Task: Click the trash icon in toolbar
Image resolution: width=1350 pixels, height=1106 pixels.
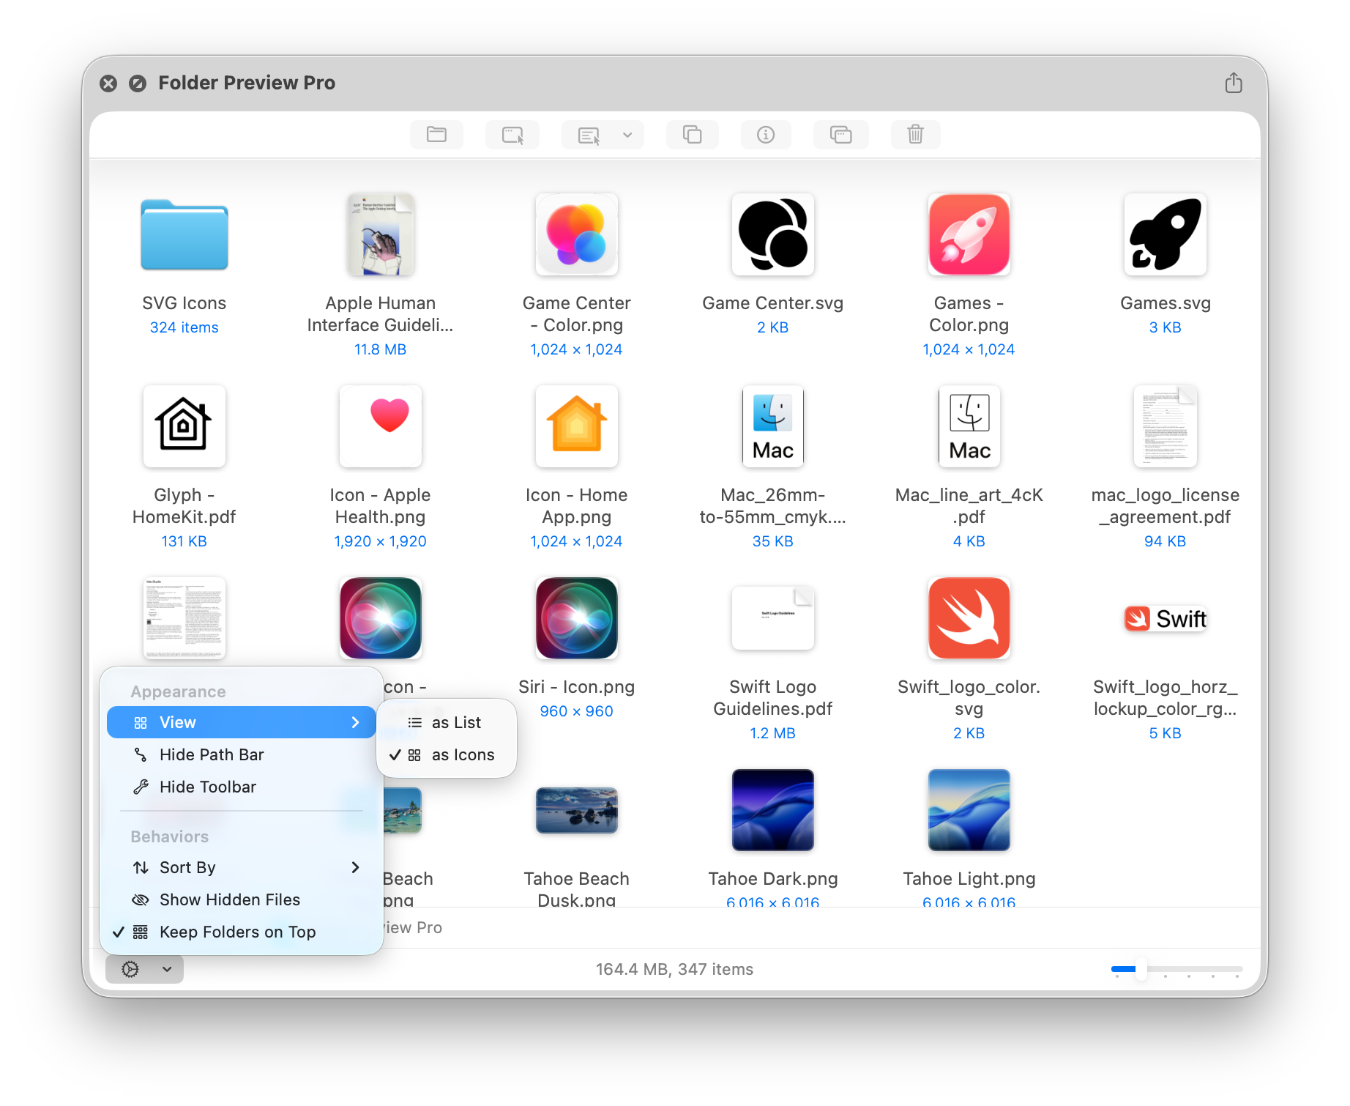Action: pos(915,135)
